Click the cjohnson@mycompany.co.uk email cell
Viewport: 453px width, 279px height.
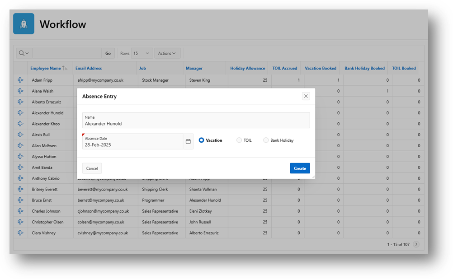[x=103, y=211]
